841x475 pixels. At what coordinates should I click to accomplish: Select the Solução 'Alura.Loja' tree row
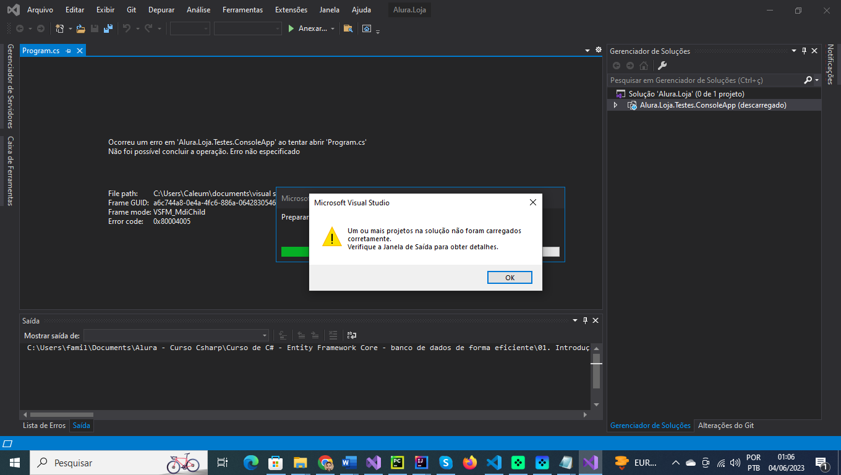point(714,94)
